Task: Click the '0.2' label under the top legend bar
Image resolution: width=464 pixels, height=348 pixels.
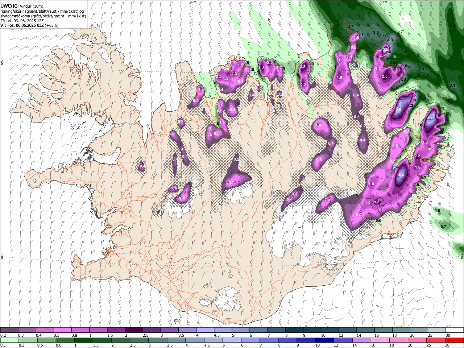Action: coord(3,335)
